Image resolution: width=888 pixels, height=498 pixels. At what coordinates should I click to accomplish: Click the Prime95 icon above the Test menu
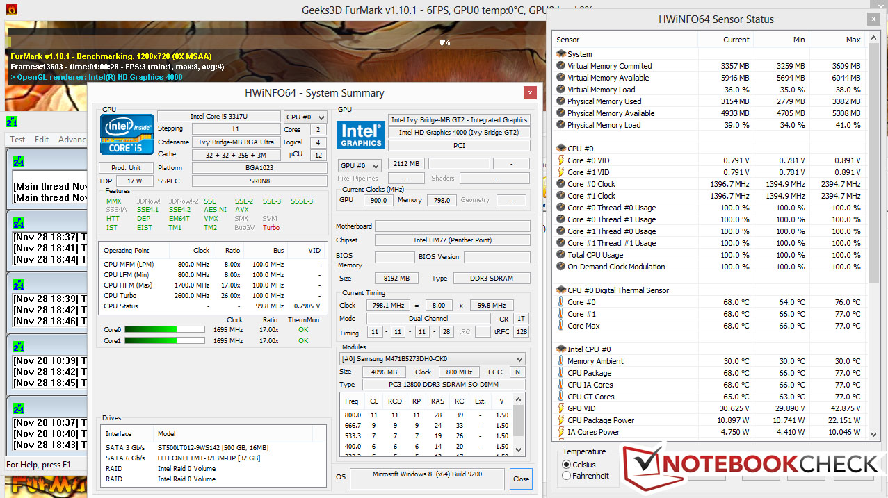(12, 122)
